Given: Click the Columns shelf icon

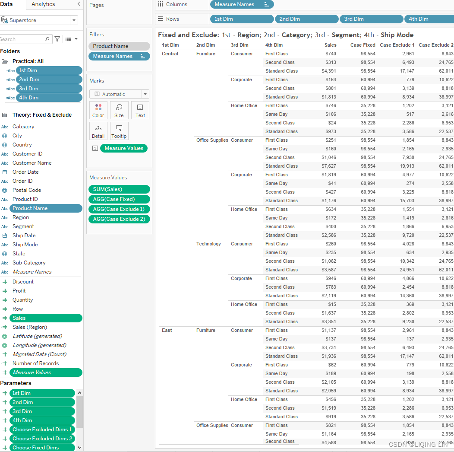Looking at the screenshot, I should pos(161,4).
